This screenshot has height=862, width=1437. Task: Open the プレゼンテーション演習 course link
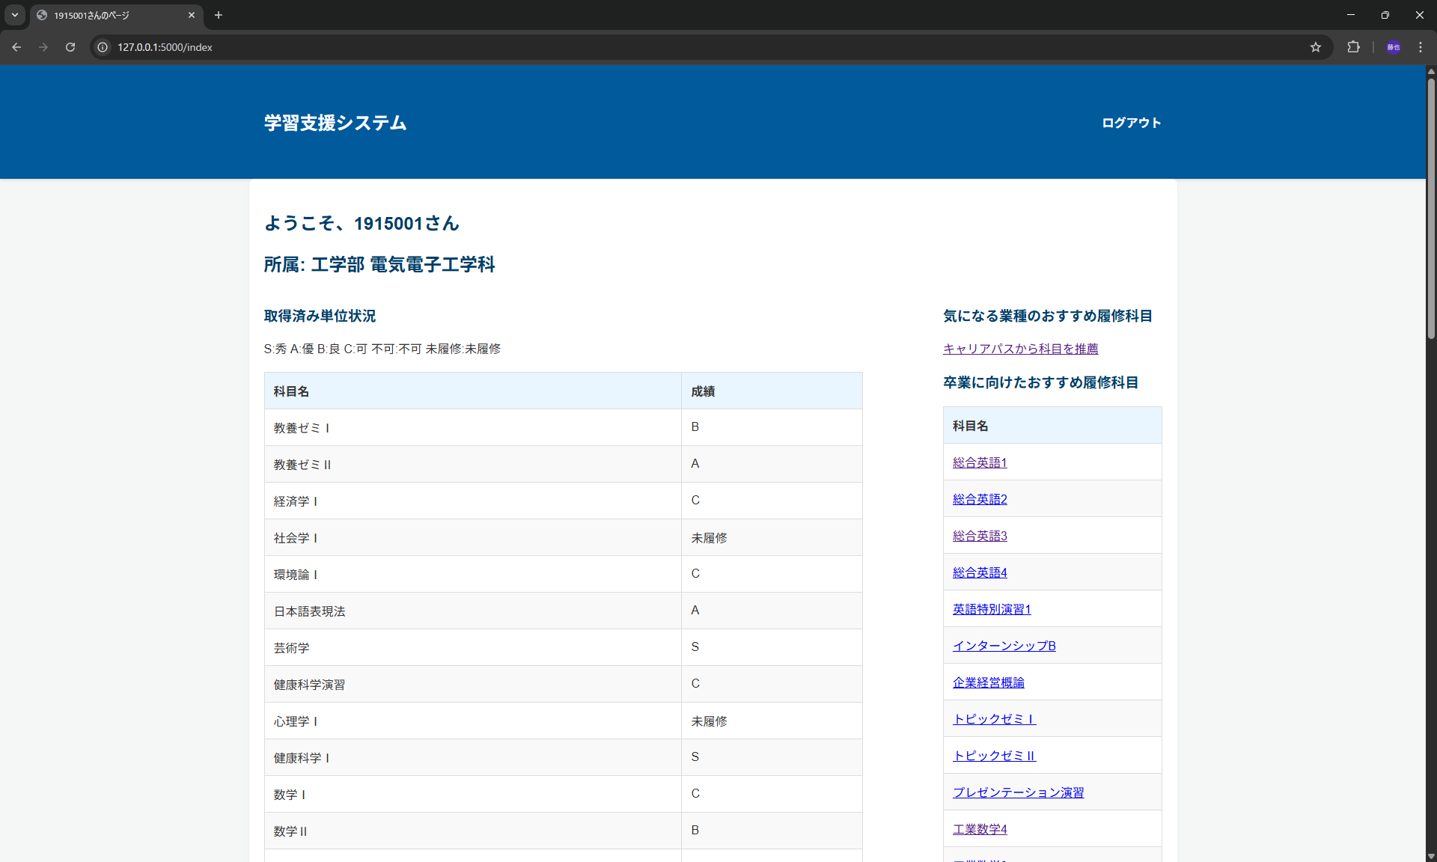pos(1018,792)
